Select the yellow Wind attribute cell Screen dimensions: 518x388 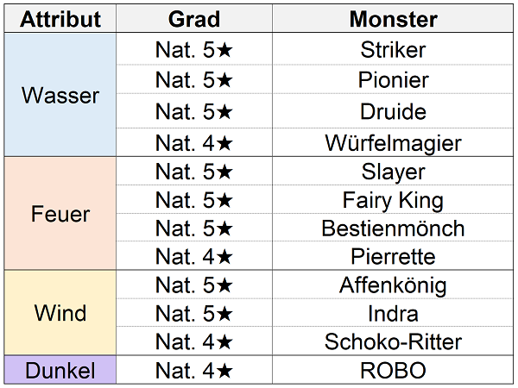tap(60, 312)
